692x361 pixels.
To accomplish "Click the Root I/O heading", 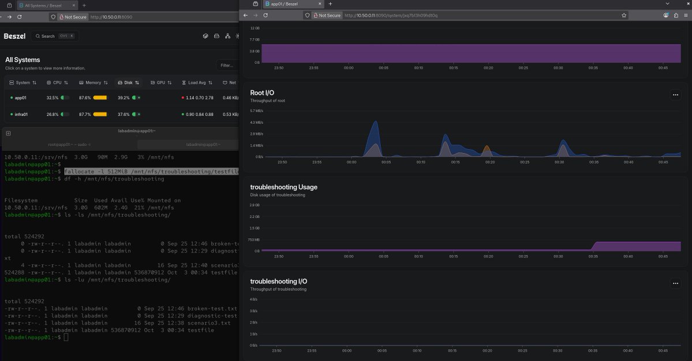I will point(261,93).
